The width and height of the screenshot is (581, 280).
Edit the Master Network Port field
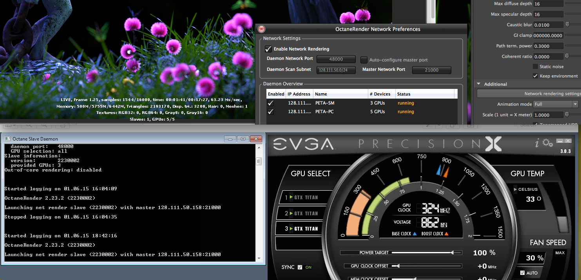pyautogui.click(x=431, y=70)
